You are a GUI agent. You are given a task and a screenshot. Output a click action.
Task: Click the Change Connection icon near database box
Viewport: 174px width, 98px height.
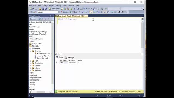(x=35, y=12)
